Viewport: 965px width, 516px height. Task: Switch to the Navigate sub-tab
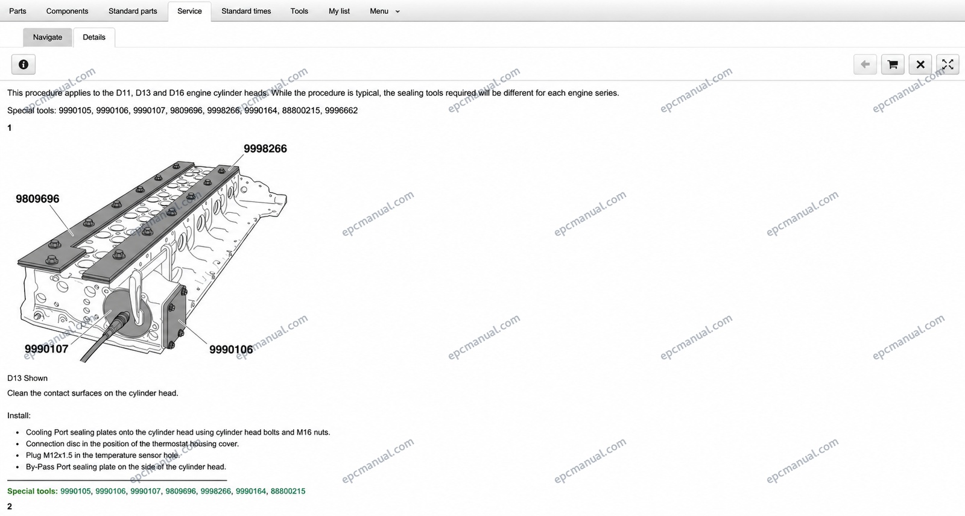(x=48, y=37)
